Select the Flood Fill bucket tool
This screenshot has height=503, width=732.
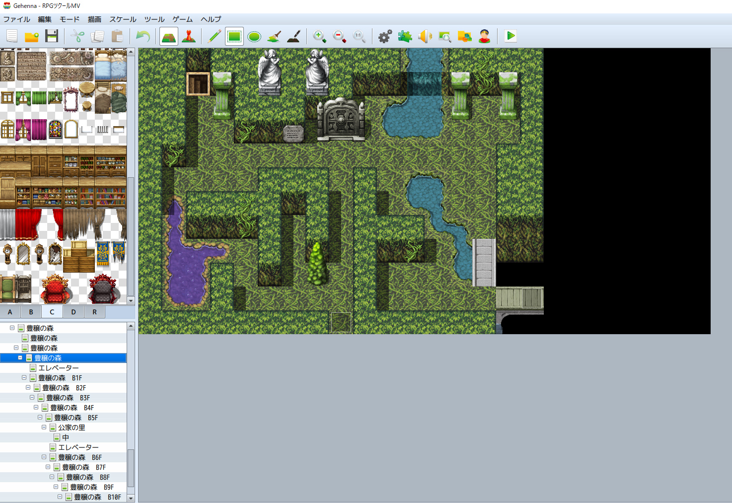point(274,36)
